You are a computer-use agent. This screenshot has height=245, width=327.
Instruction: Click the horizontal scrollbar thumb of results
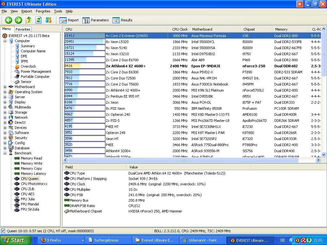click(x=183, y=160)
